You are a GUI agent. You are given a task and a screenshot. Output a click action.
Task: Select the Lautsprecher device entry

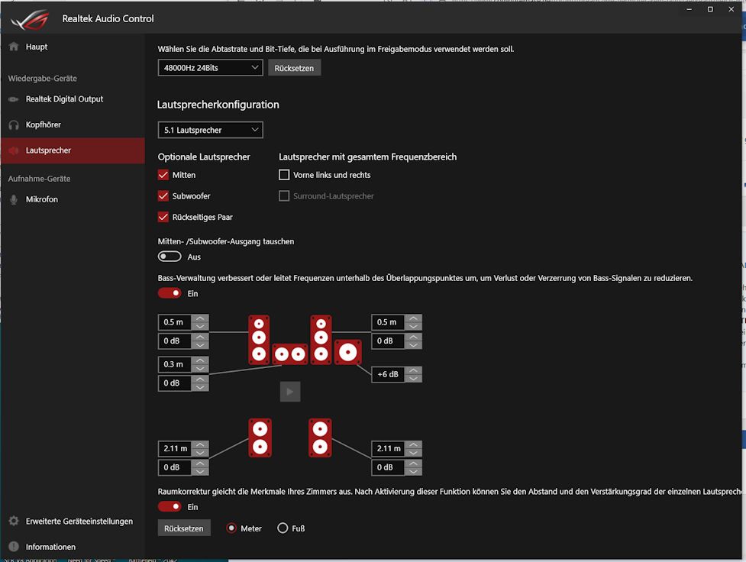(73, 150)
